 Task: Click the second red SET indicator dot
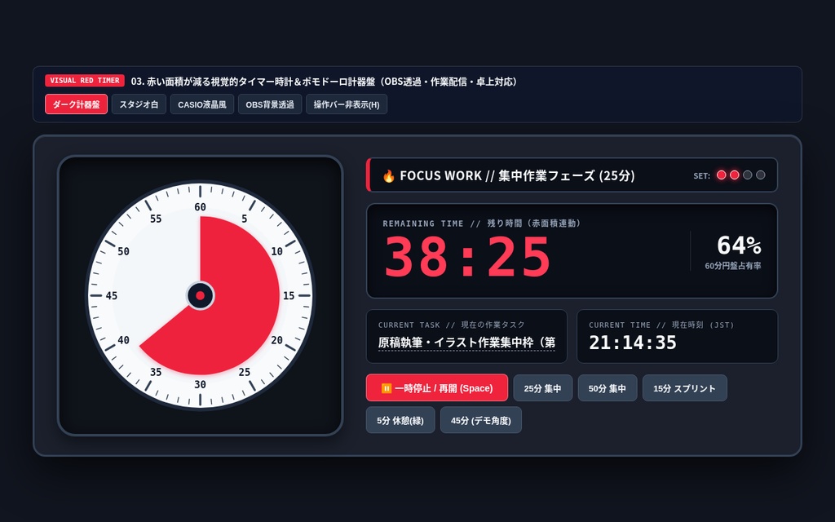click(x=735, y=175)
